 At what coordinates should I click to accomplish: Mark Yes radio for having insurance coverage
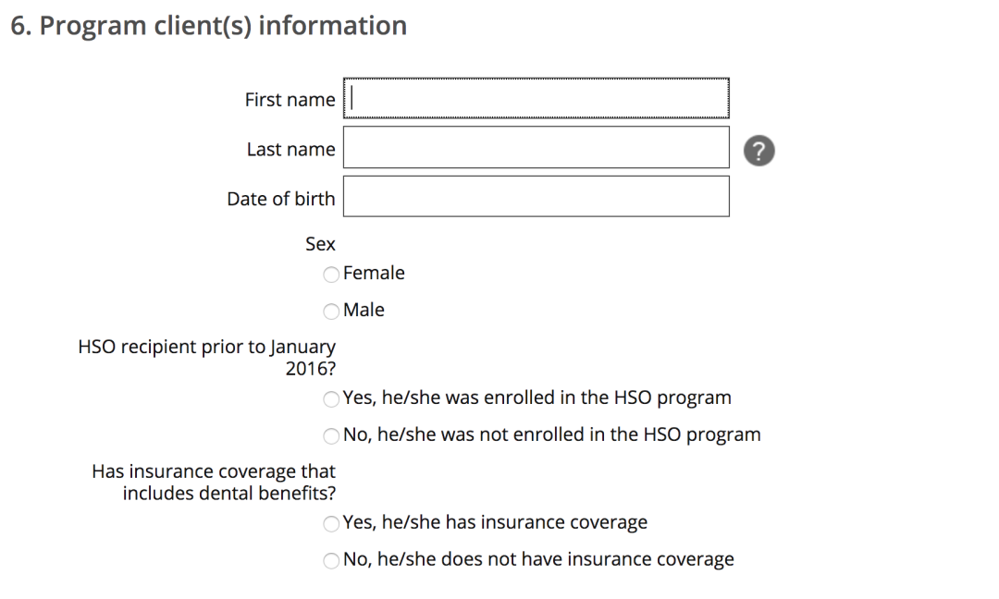[331, 524]
